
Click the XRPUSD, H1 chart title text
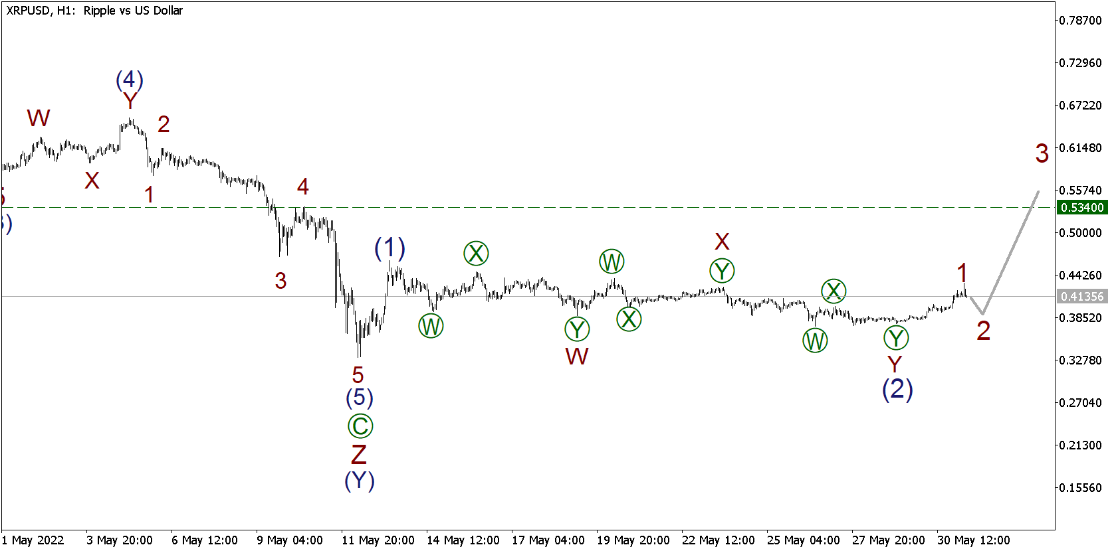tap(94, 11)
